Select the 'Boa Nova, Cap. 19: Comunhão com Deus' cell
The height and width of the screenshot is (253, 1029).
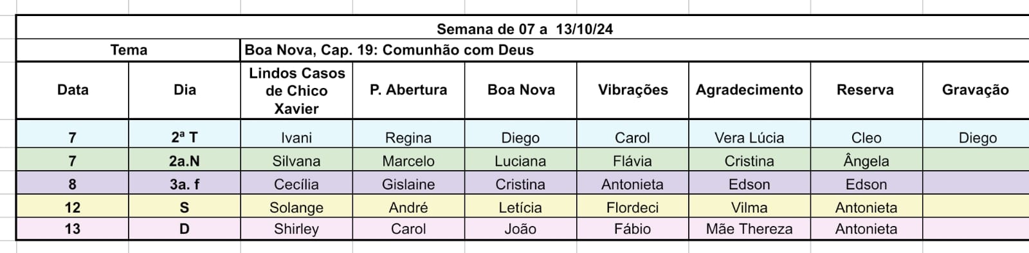click(x=635, y=50)
